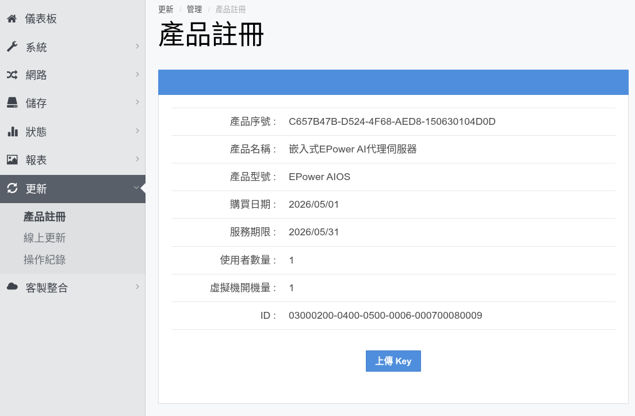Click the ID label

point(269,315)
